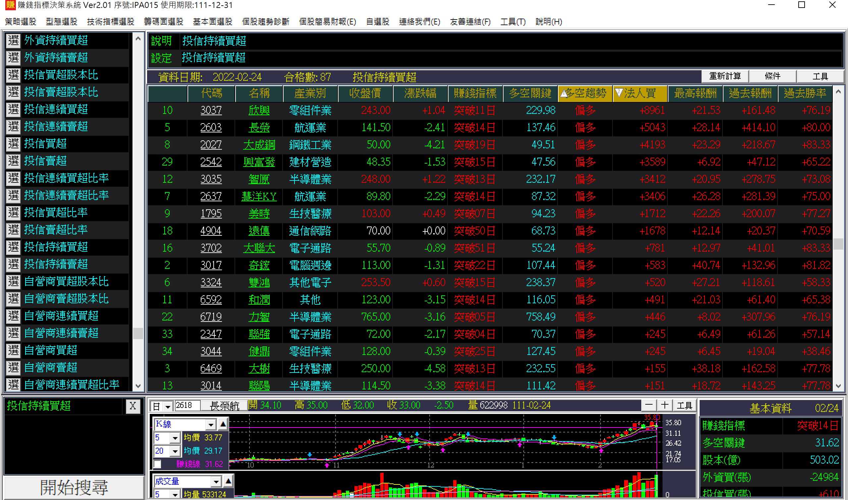This screenshot has width=848, height=500.
Task: Open the K線 chart type dropdown
Action: [x=211, y=425]
